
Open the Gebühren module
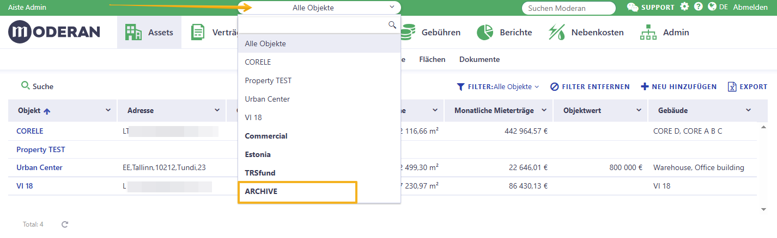pos(430,32)
